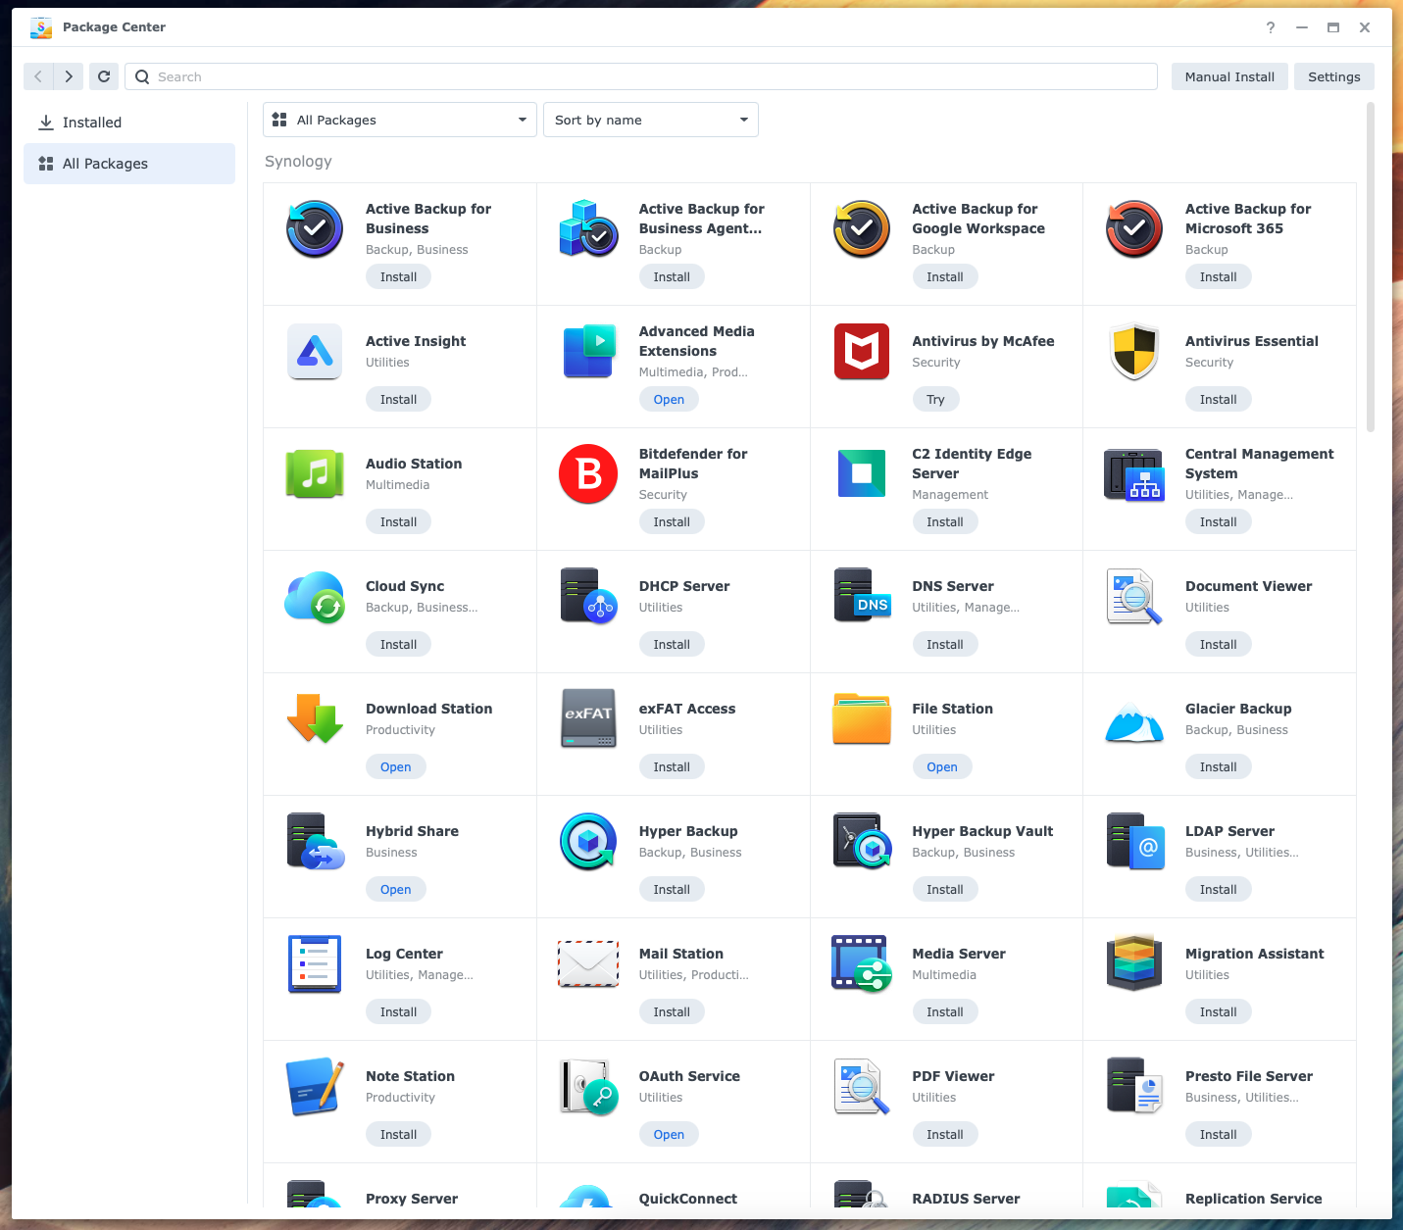The image size is (1403, 1230).
Task: Install the DNS Server package
Action: tap(944, 644)
